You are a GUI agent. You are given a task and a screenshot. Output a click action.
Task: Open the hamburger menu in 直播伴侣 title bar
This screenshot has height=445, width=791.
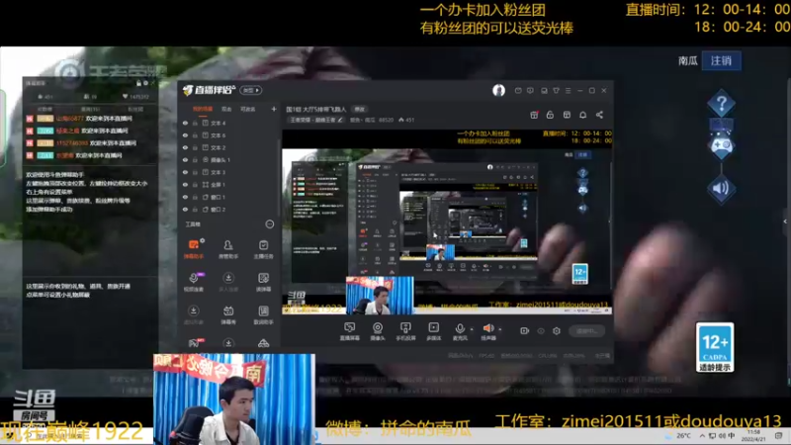coord(568,91)
